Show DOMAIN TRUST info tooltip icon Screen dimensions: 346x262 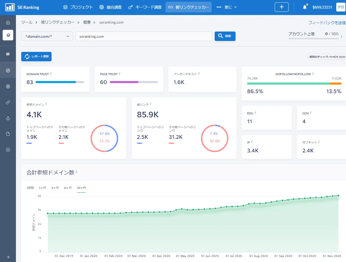click(x=51, y=73)
